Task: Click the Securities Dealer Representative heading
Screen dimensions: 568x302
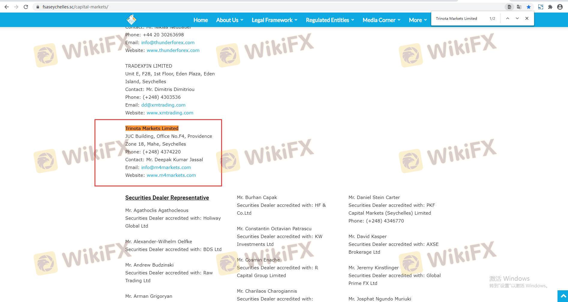Action: pyautogui.click(x=167, y=198)
